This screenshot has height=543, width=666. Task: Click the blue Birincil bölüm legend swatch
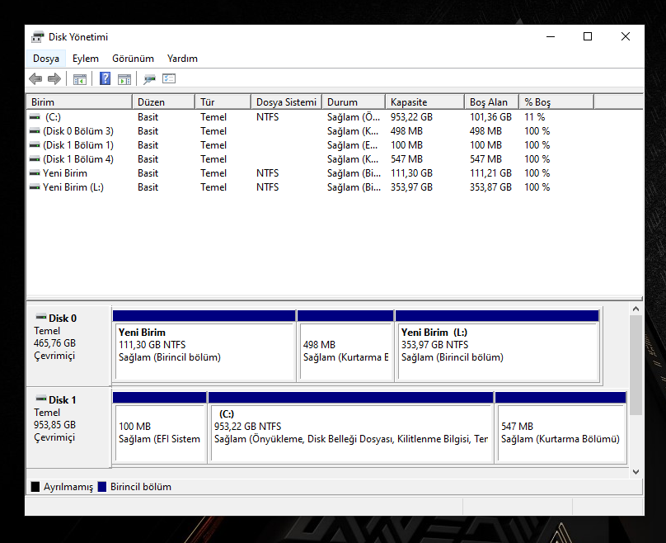[102, 486]
